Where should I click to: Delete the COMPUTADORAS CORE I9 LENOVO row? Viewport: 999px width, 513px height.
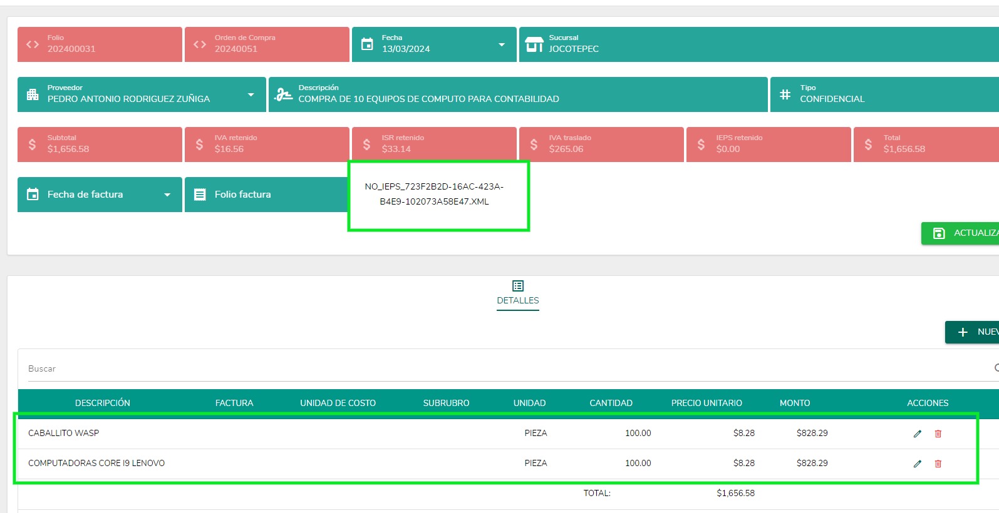point(938,464)
